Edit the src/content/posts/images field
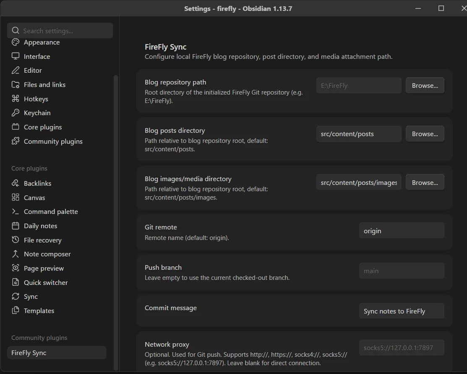 click(x=359, y=182)
